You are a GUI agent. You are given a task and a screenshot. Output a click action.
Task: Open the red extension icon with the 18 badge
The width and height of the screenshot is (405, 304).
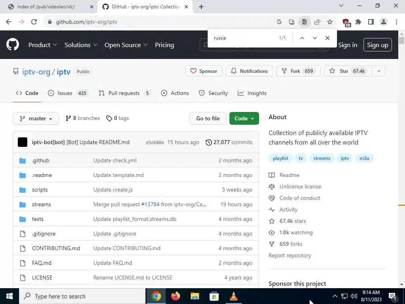tap(346, 23)
